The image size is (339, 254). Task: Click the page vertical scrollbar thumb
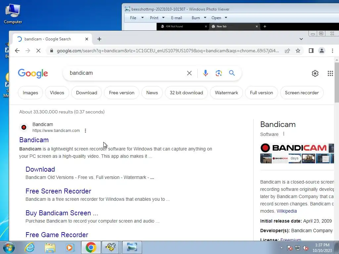337,82
